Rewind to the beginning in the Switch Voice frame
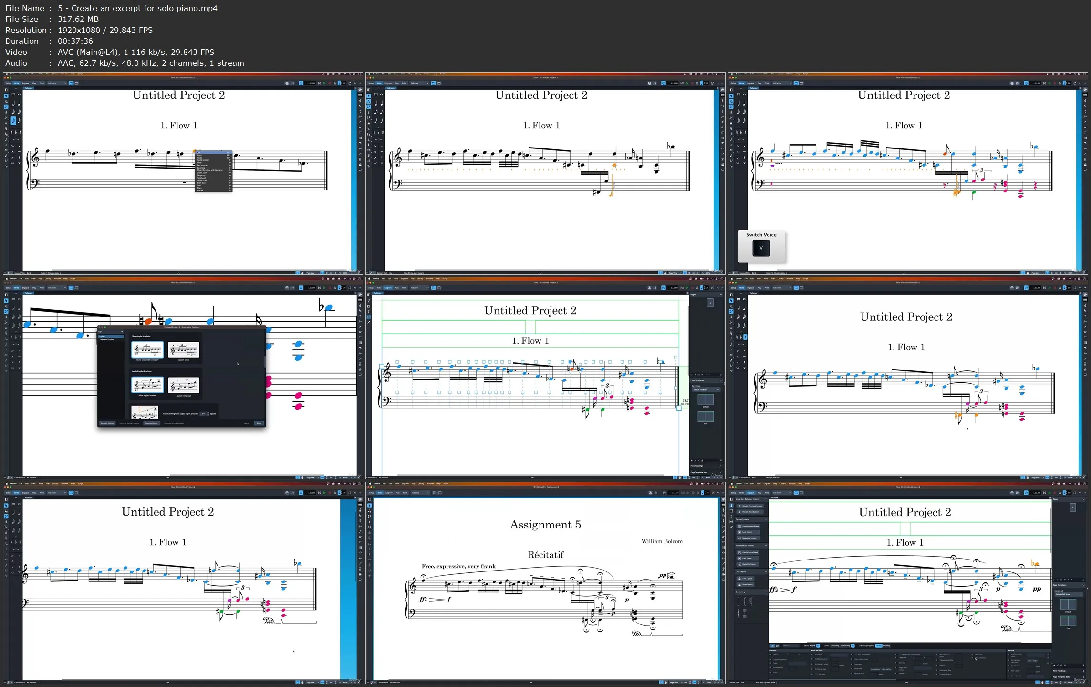This screenshot has height=687, width=1091. [1044, 83]
